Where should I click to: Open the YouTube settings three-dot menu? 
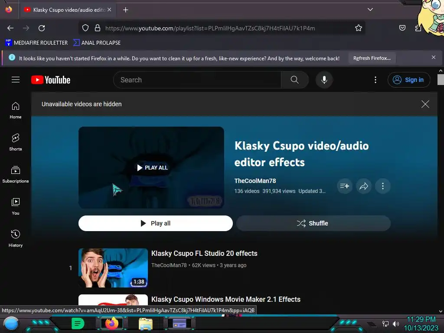click(375, 80)
